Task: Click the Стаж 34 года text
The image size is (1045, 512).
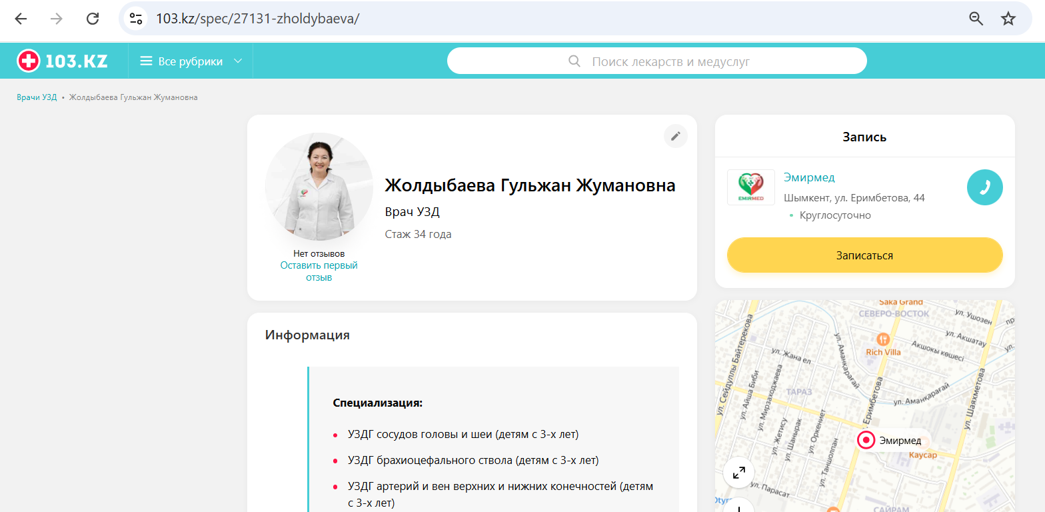Action: tap(419, 234)
